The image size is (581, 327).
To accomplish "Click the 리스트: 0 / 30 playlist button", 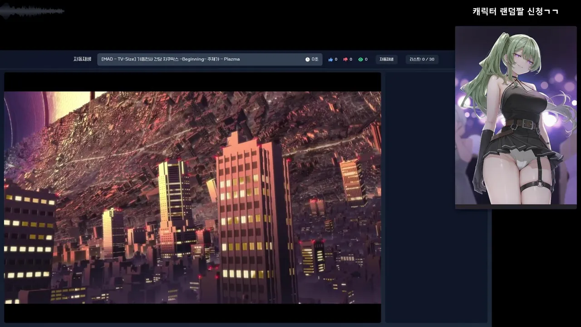I will tap(422, 59).
